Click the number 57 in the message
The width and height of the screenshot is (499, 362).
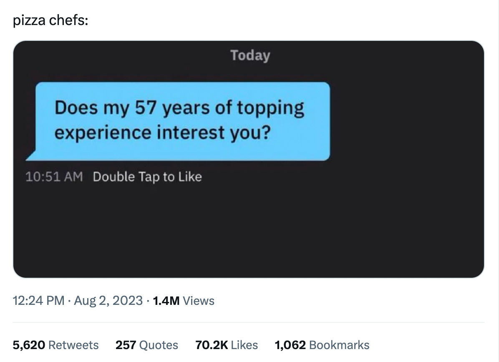(x=146, y=107)
